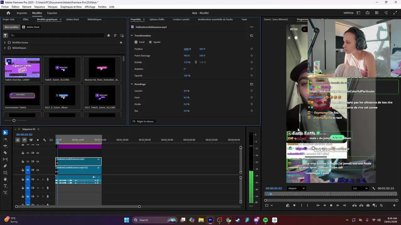
Task: Click Mark In bracket in Program Monitor
Action: point(301,205)
